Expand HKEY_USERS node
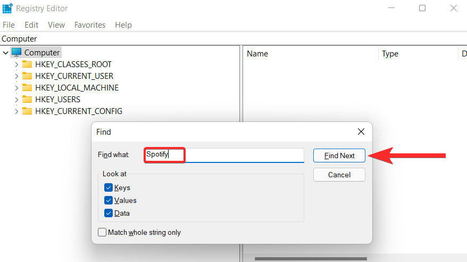This screenshot has height=262, width=467. pyautogui.click(x=16, y=100)
